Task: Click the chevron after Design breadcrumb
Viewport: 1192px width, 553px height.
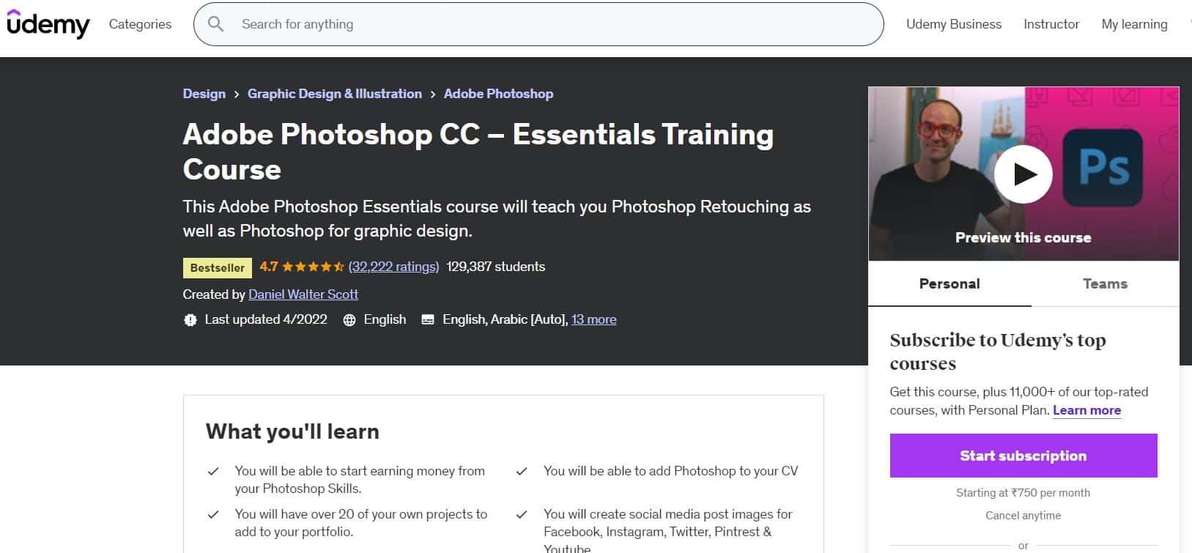Action: (237, 94)
